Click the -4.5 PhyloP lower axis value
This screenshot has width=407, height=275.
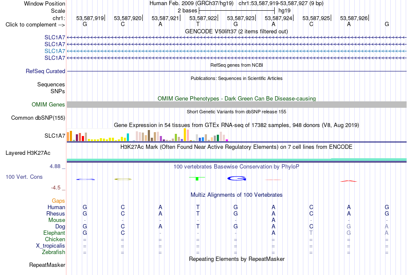(x=56, y=188)
